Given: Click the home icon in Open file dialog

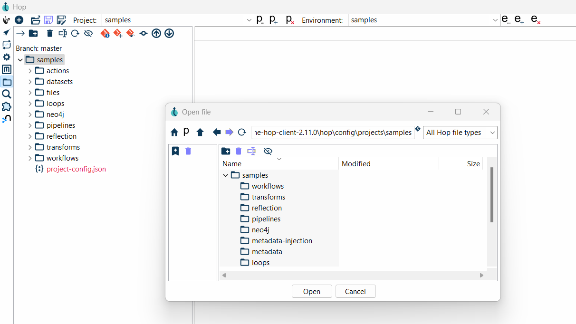Looking at the screenshot, I should point(174,133).
